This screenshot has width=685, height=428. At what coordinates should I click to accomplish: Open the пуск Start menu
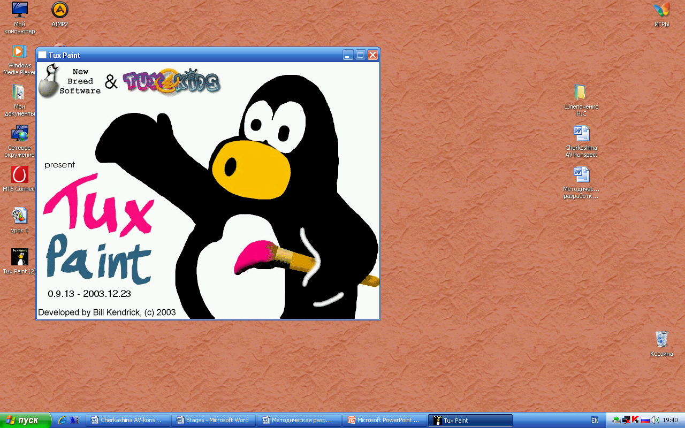[x=26, y=420]
